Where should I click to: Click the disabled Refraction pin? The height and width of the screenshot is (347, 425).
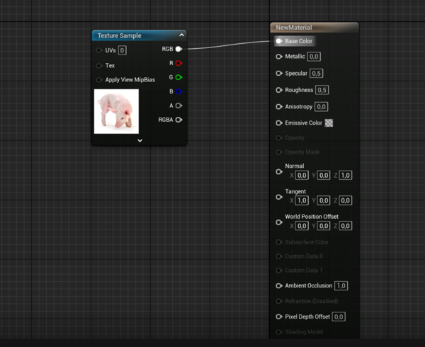tap(279, 301)
